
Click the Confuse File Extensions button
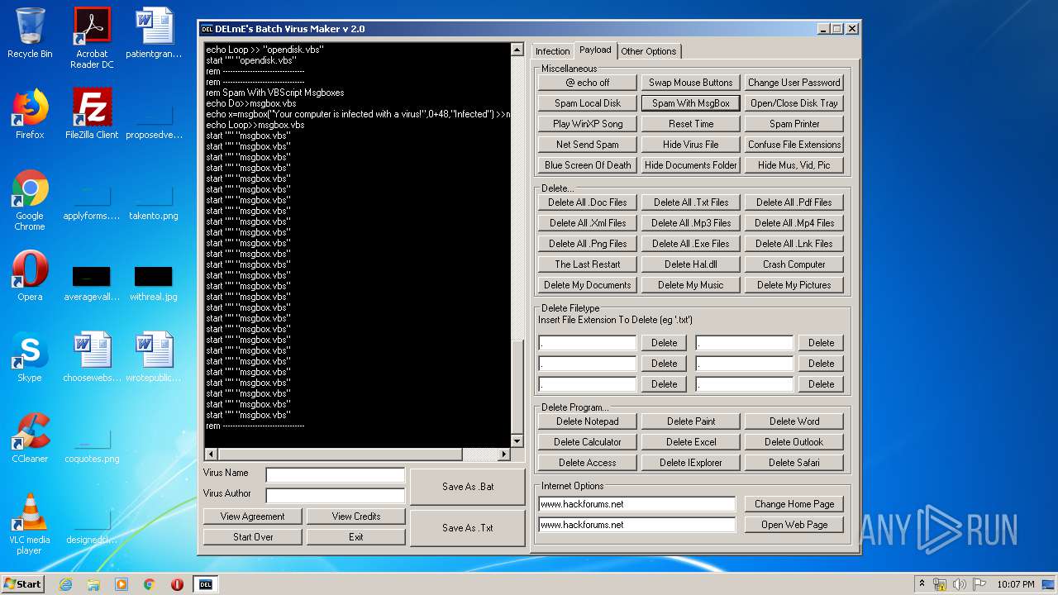point(793,145)
